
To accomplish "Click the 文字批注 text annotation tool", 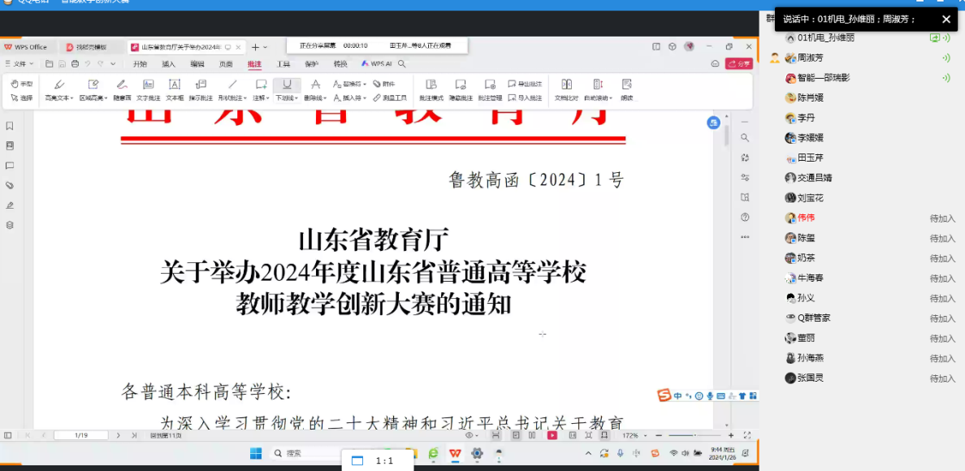I will (x=148, y=89).
